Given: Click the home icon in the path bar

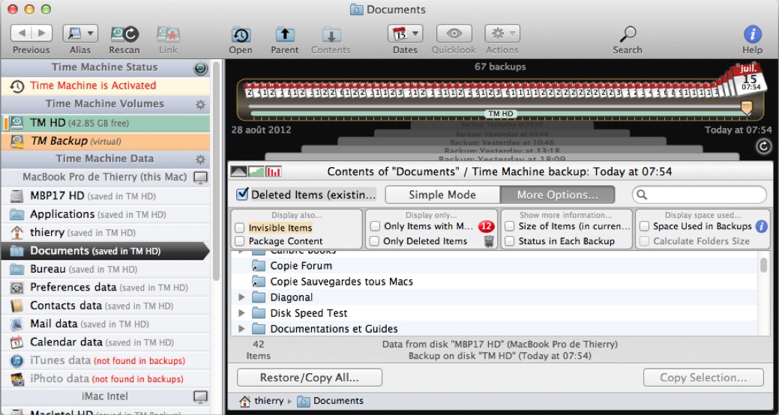Looking at the screenshot, I should click(x=244, y=401).
